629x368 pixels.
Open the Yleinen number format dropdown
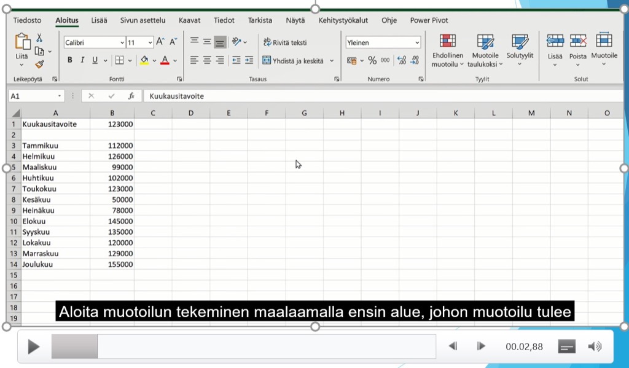pyautogui.click(x=417, y=42)
